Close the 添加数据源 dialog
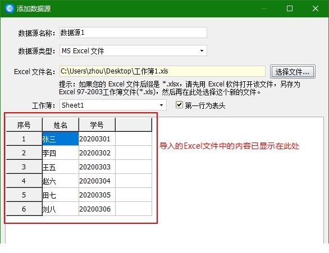 tap(316, 8)
